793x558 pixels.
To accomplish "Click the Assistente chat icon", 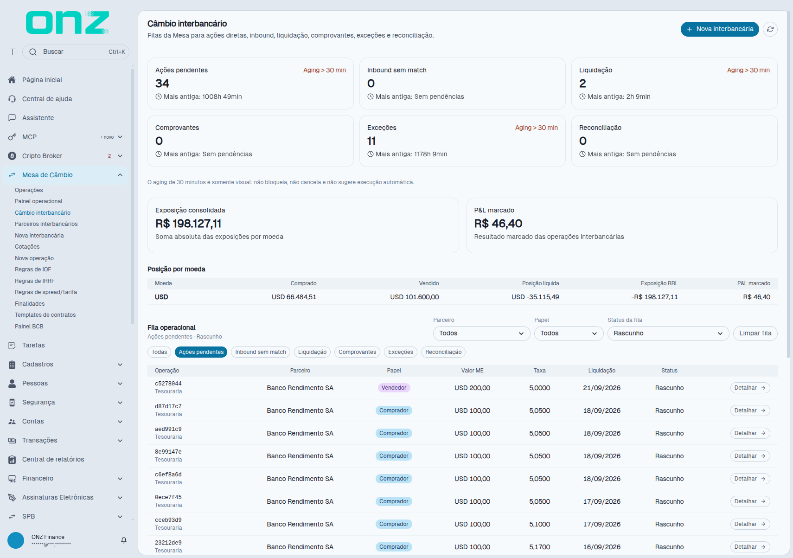I will tap(12, 118).
